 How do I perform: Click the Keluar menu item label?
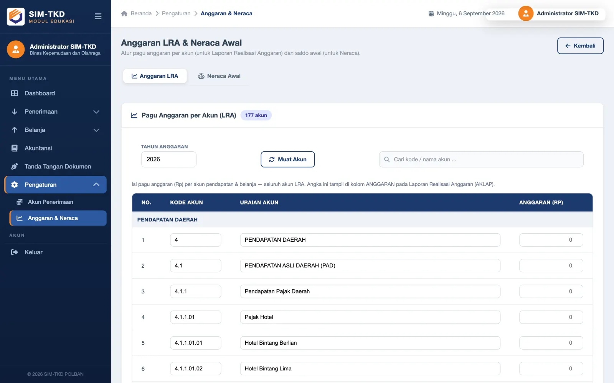(x=34, y=252)
